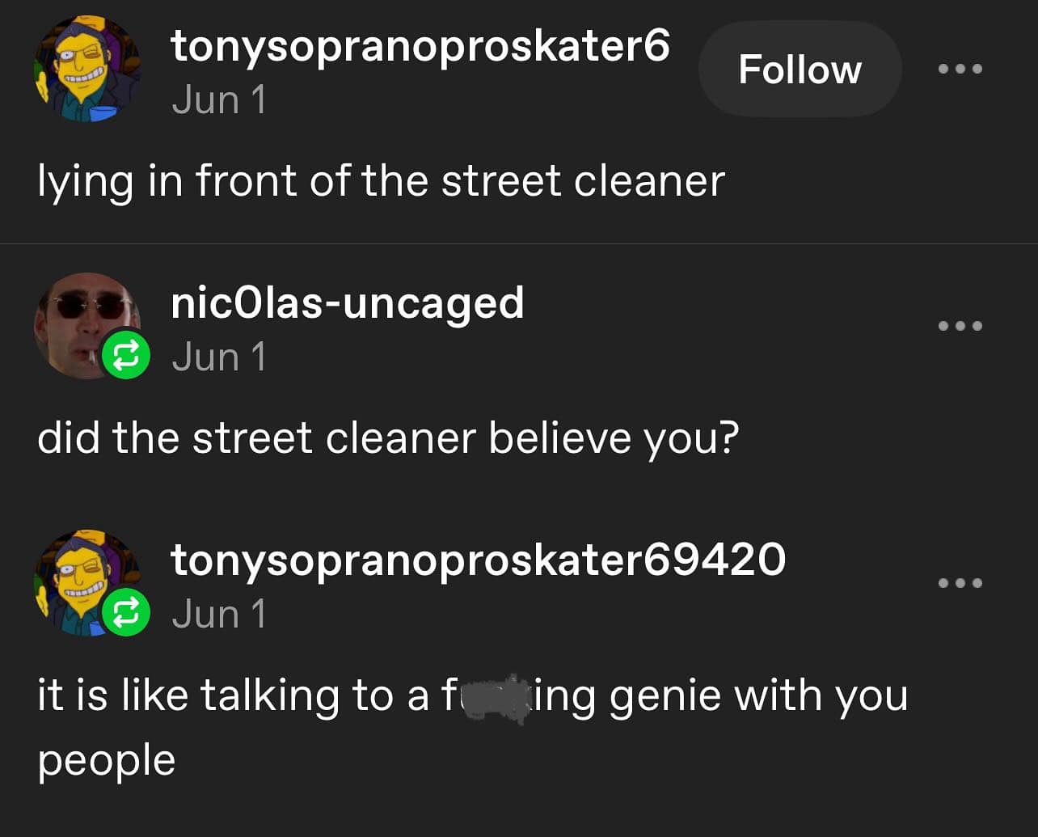Click the word "people" ending the last reply

(x=106, y=762)
